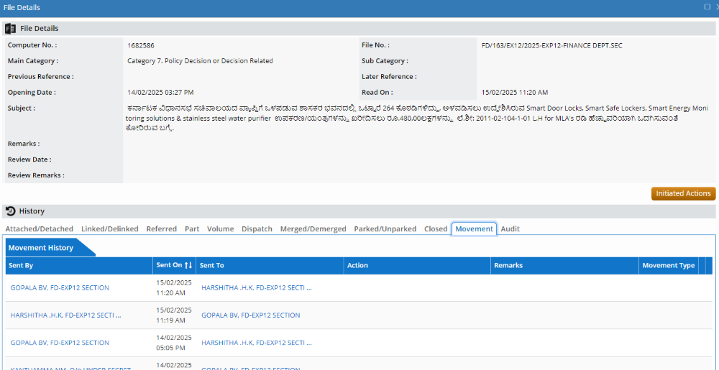
Task: View the Dispatch tab
Action: 257,229
